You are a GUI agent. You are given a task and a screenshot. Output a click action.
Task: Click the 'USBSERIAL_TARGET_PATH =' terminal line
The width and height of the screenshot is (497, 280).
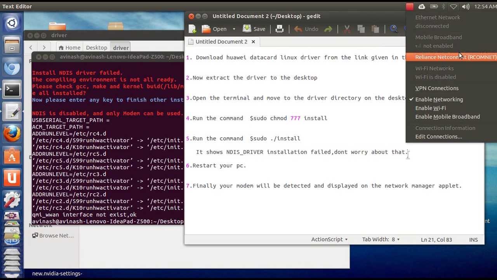click(x=71, y=120)
